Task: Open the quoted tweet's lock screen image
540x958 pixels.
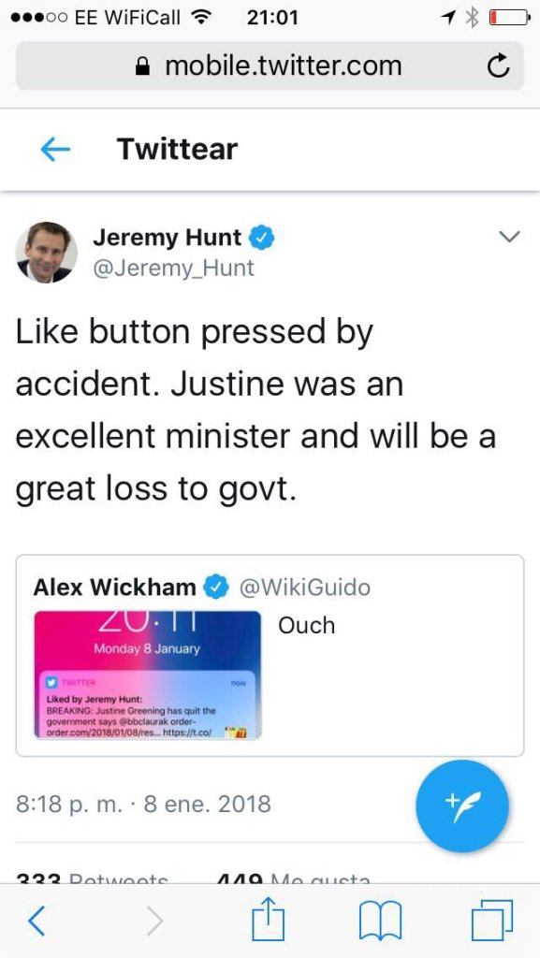Action: 147,675
